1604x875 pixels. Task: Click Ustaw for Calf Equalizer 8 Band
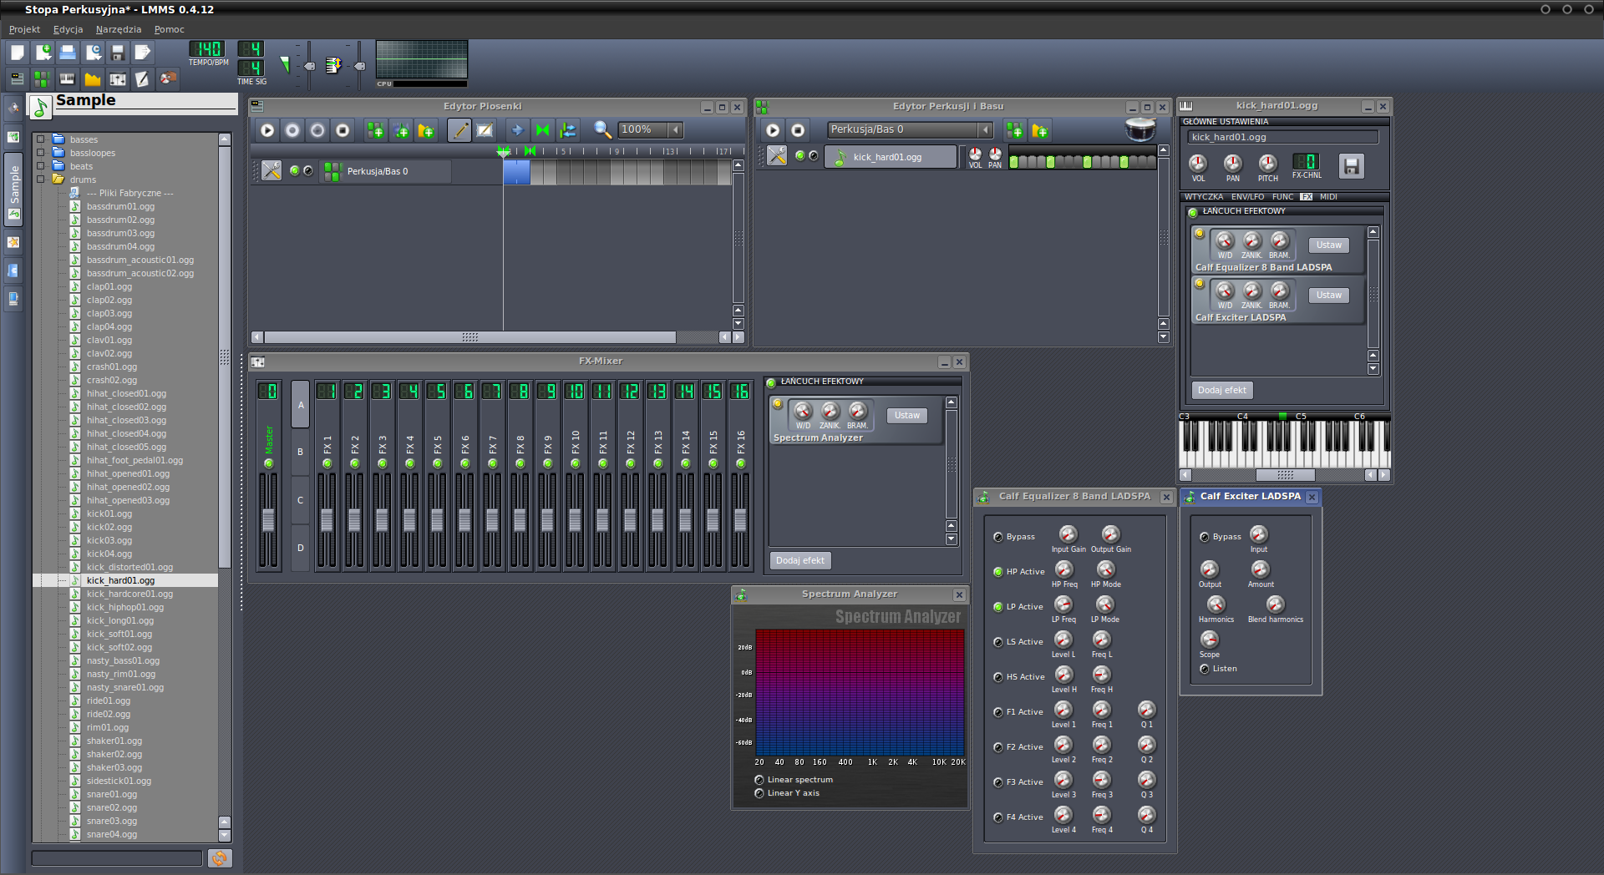[1328, 245]
